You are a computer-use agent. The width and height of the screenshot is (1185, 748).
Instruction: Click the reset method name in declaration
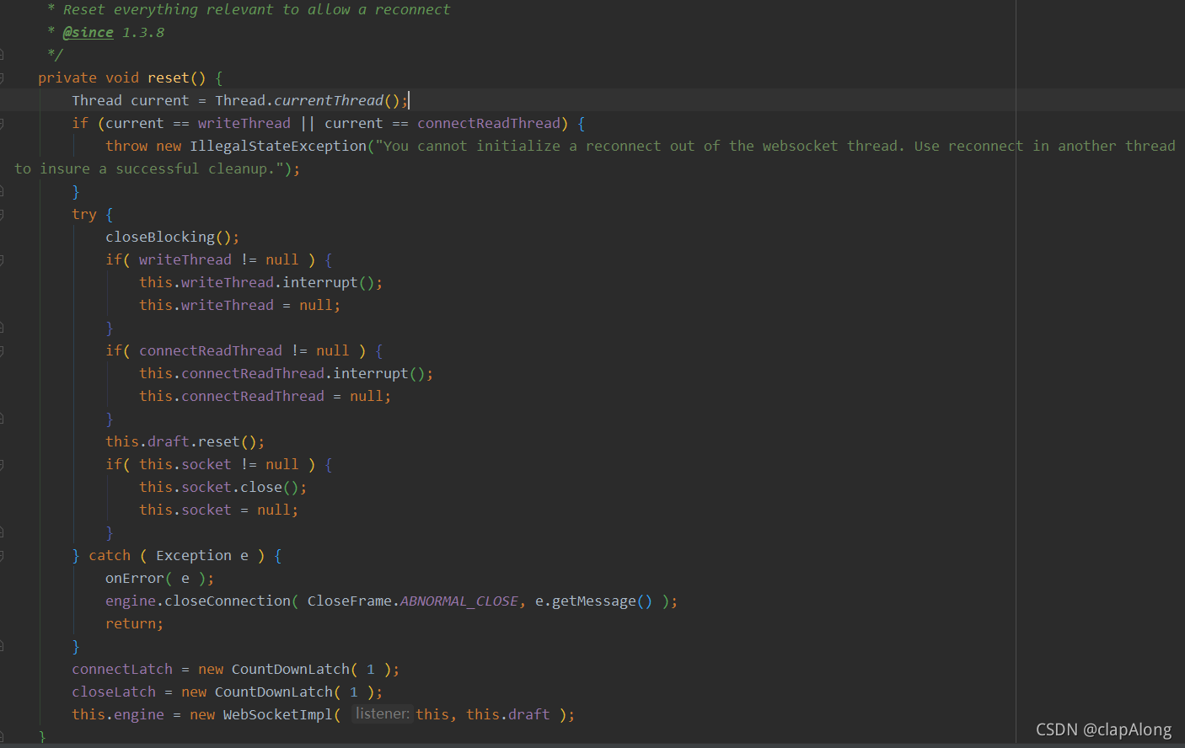tap(169, 77)
